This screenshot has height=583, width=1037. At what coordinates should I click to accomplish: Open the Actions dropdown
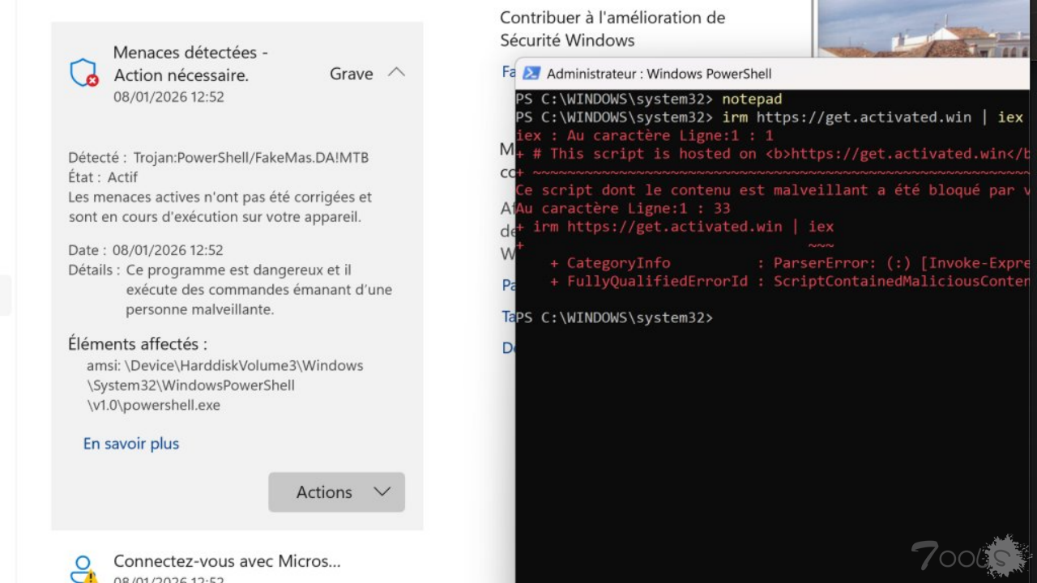(336, 492)
